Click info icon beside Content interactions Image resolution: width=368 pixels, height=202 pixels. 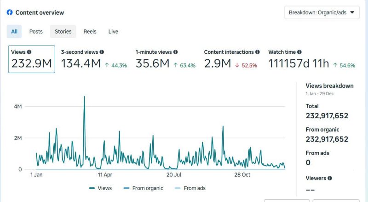tap(257, 52)
